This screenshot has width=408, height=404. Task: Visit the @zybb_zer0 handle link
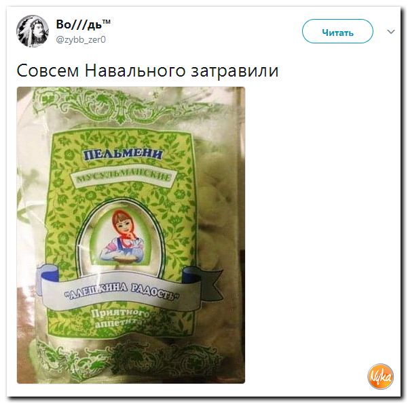point(81,40)
